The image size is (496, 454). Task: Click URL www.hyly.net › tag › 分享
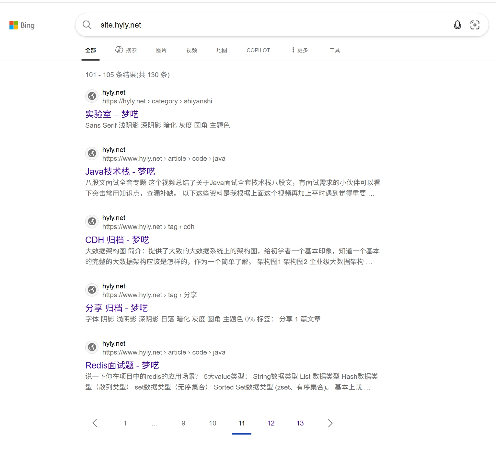[x=150, y=295]
